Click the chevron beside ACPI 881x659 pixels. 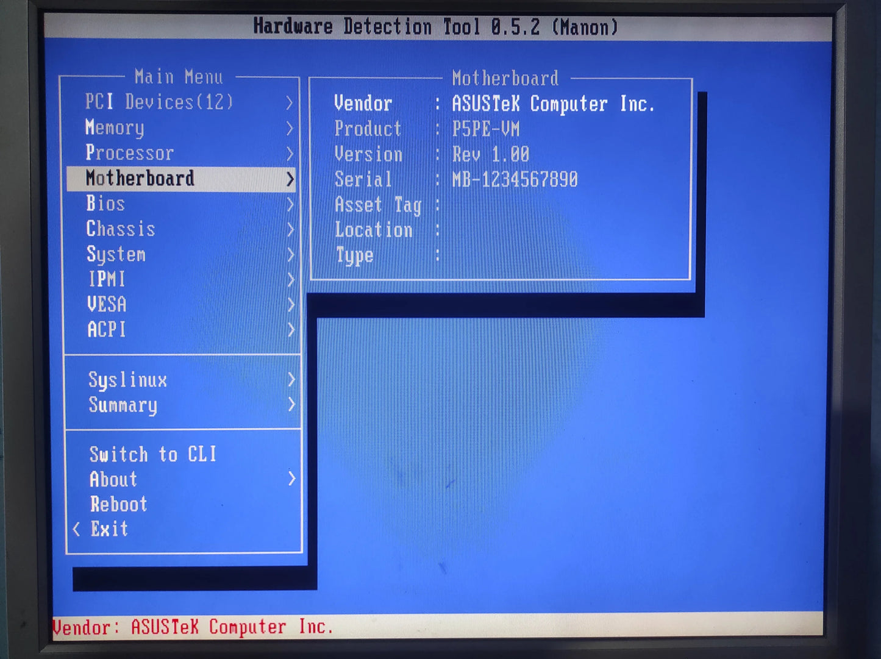click(291, 330)
